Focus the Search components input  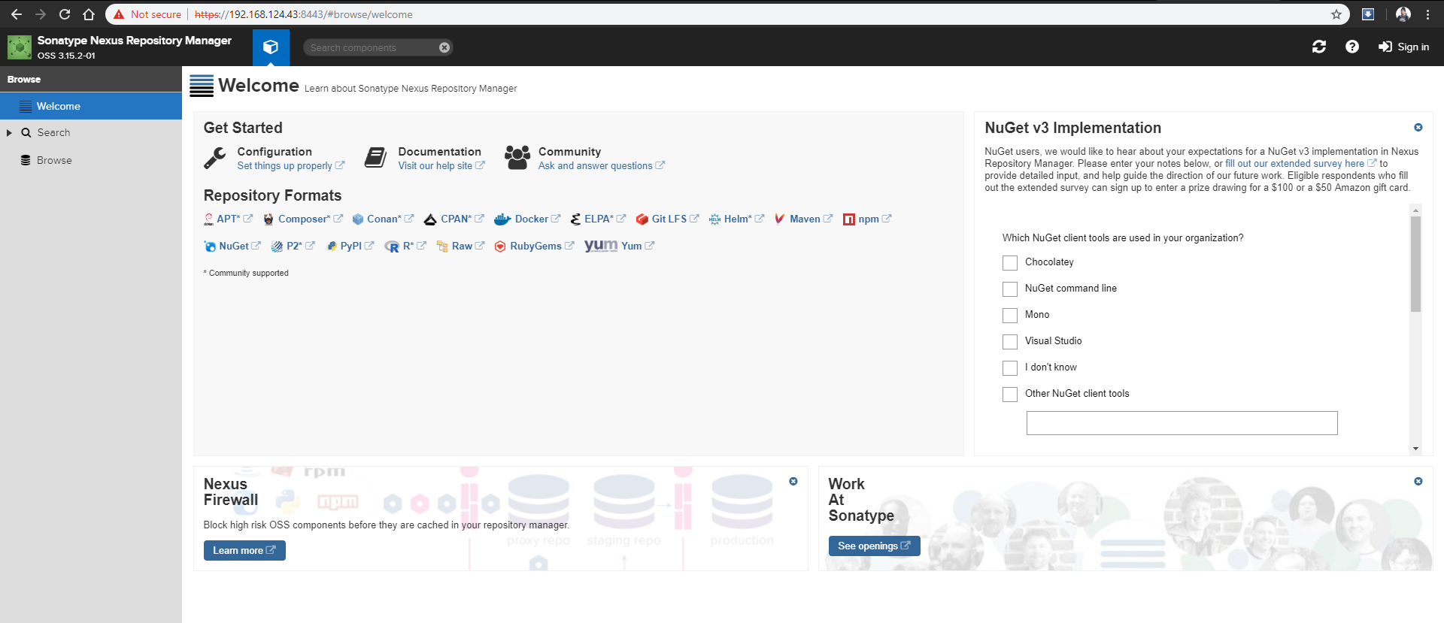pyautogui.click(x=372, y=47)
